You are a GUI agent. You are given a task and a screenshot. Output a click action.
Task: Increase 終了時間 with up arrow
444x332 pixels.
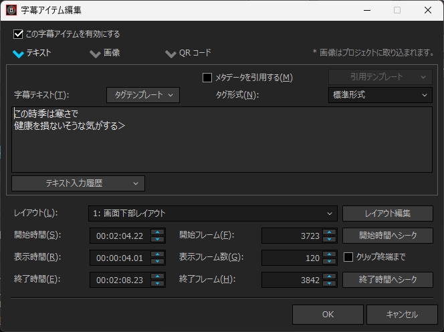(x=157, y=276)
